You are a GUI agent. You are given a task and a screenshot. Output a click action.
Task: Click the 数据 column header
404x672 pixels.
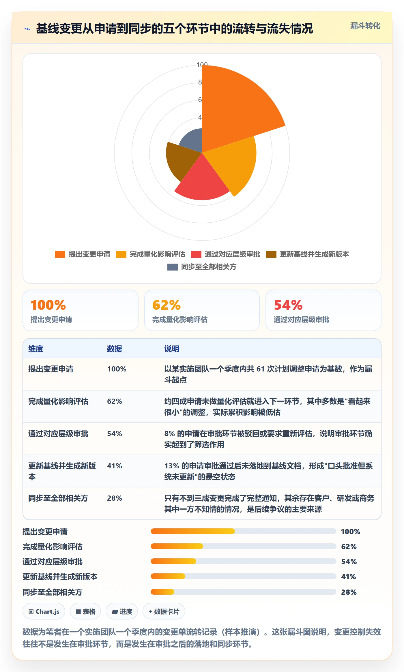tap(115, 349)
